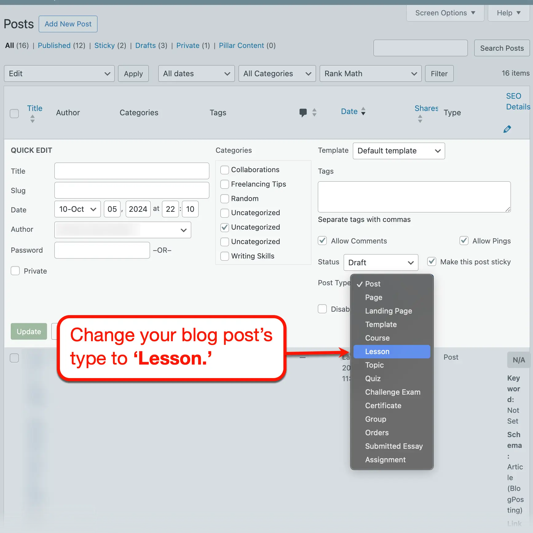Disable the Allow Comments checkbox

coord(322,241)
